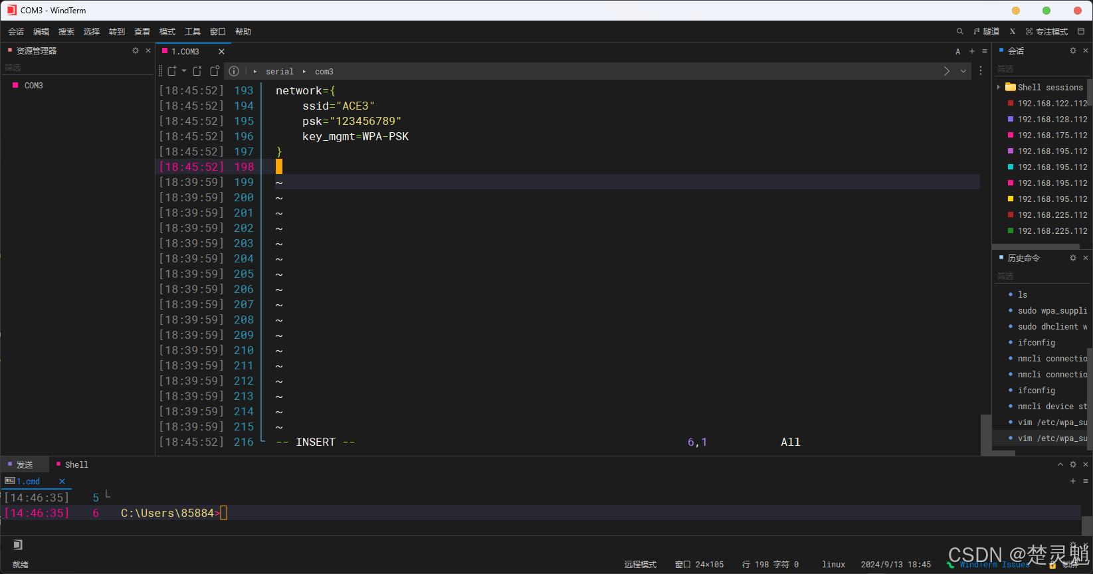
Task: Switch to the 1.cmd tab
Action: [28, 481]
